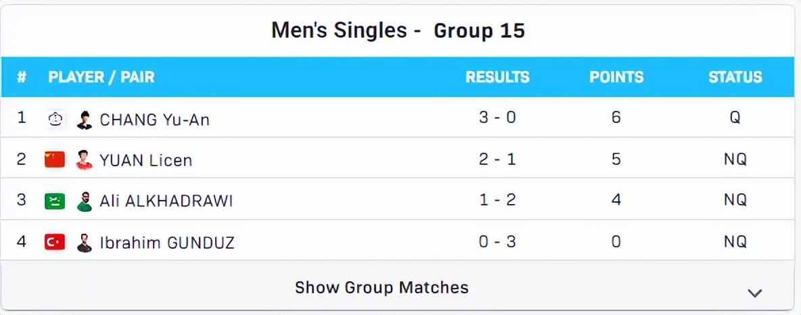Select Ibrahim GUNDUZ player name
801x315 pixels.
click(166, 242)
